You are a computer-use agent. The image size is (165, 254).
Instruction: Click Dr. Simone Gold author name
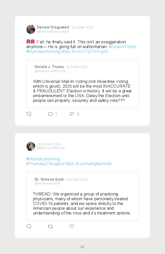pos(49,179)
